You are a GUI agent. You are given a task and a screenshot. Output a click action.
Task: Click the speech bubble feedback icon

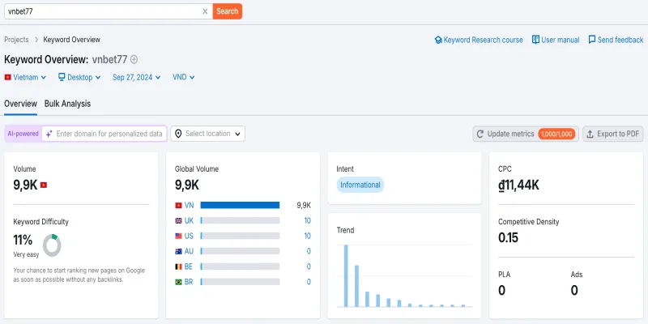coord(592,40)
